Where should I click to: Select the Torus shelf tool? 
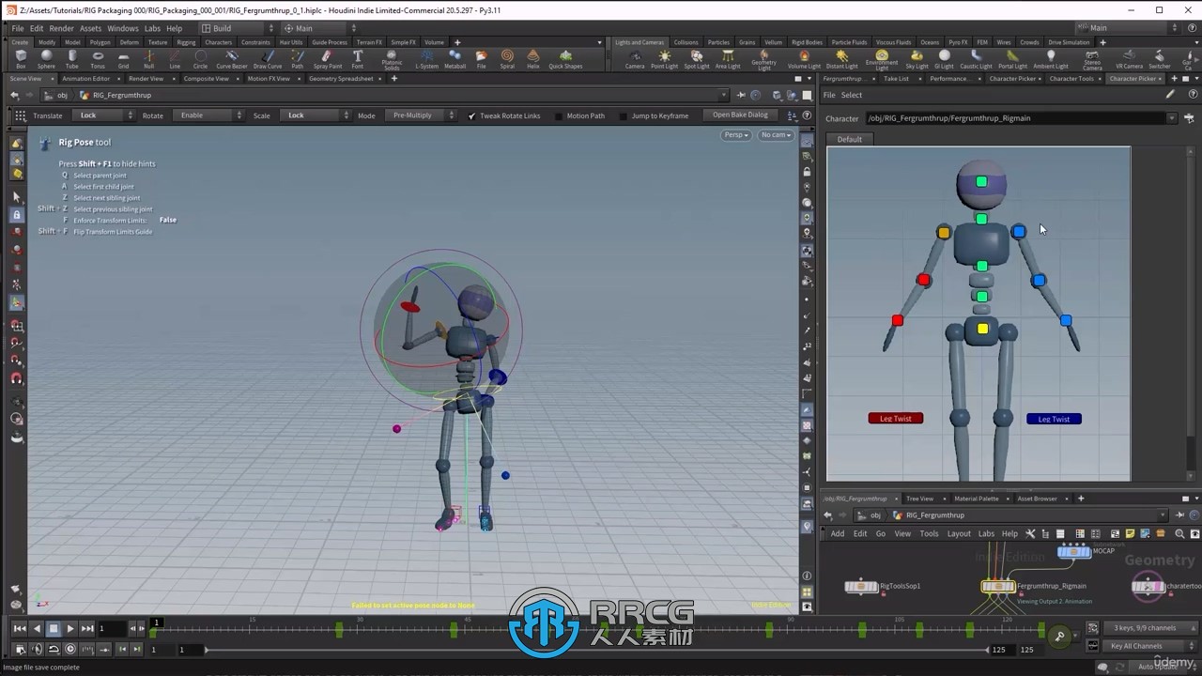click(98, 59)
